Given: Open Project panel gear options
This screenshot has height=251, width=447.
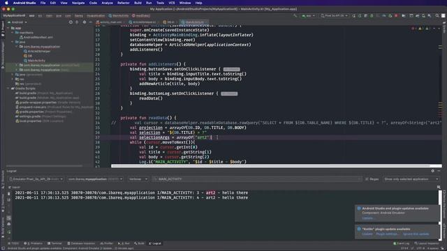Looking at the screenshot, I should coord(84,22).
